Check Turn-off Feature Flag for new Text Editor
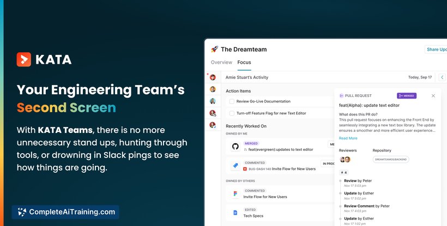This screenshot has height=226, width=447. (x=232, y=113)
